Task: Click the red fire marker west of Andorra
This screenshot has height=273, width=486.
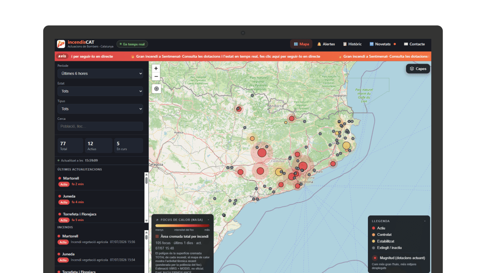Action: point(238,109)
